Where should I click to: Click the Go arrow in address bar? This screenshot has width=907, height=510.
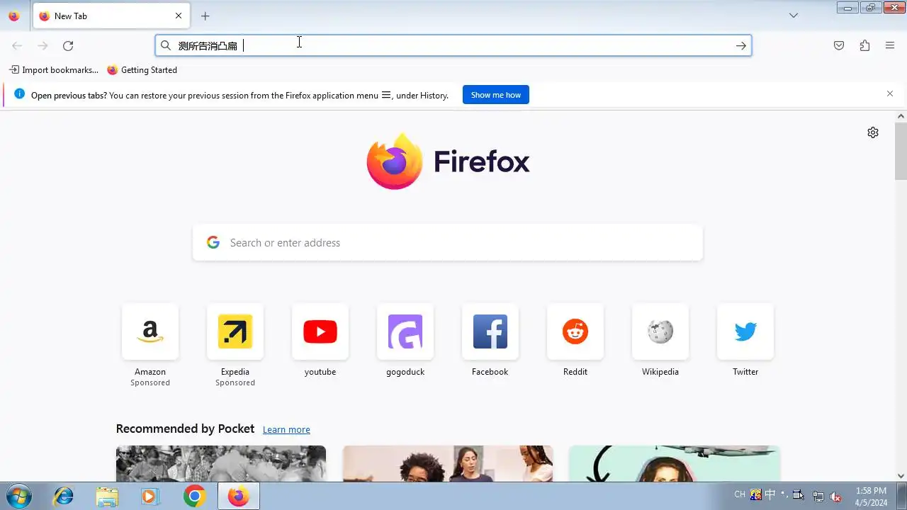point(741,45)
